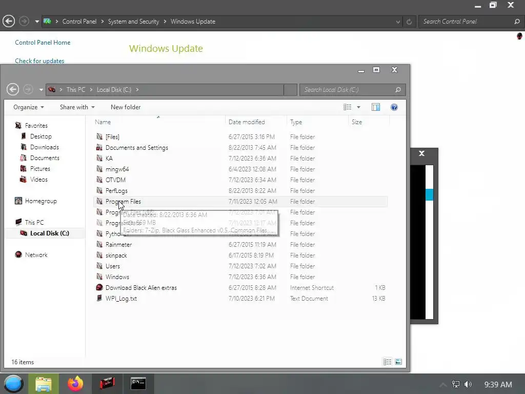This screenshot has height=394, width=525.
Task: Open Network in navigation pane
Action: tap(36, 254)
